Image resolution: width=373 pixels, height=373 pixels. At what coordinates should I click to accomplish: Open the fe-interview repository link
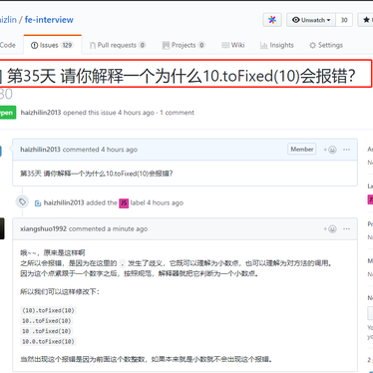coord(49,20)
